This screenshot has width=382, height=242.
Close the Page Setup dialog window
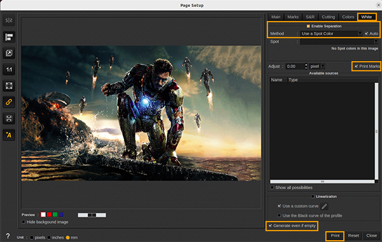pos(378,5)
